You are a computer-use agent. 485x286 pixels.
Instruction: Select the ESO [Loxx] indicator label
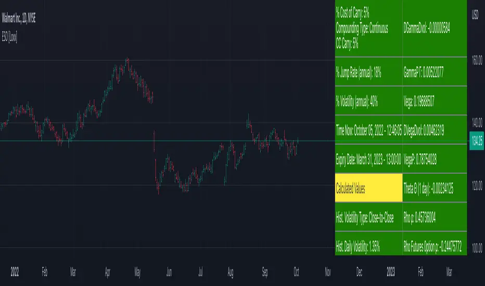pos(9,37)
